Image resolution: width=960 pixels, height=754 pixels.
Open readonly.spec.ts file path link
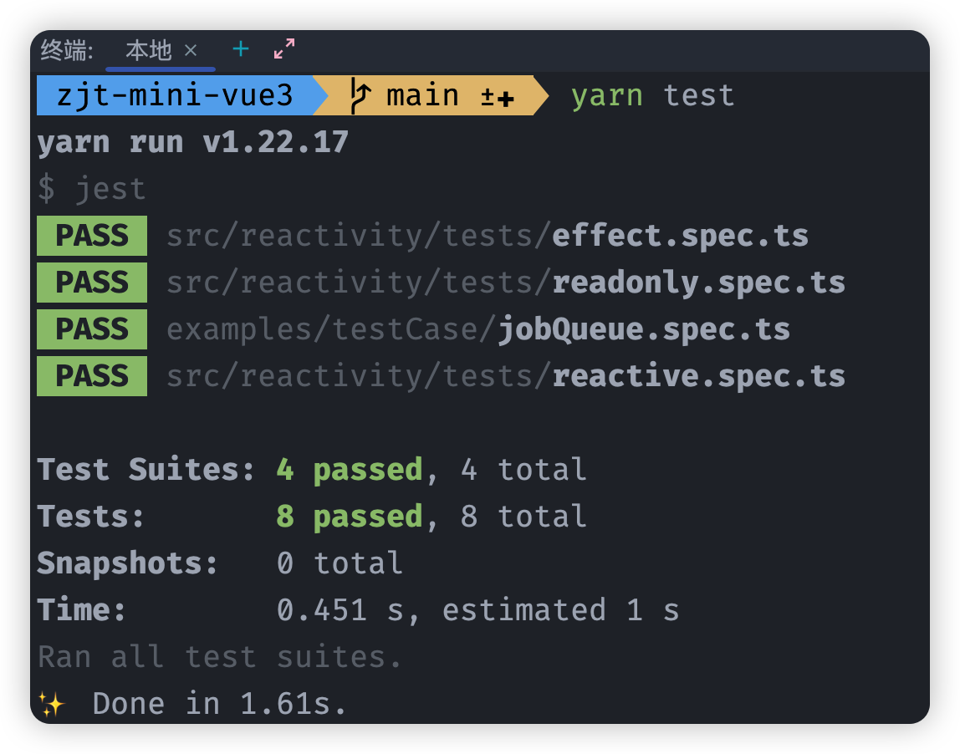(x=506, y=283)
